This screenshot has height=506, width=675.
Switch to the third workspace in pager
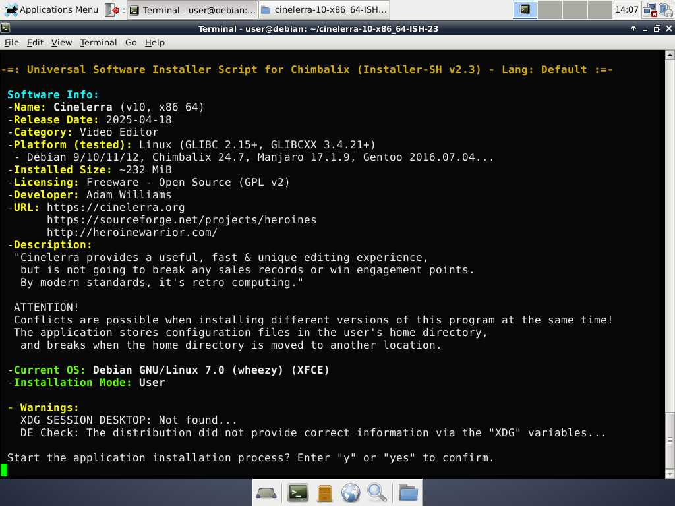pos(575,9)
